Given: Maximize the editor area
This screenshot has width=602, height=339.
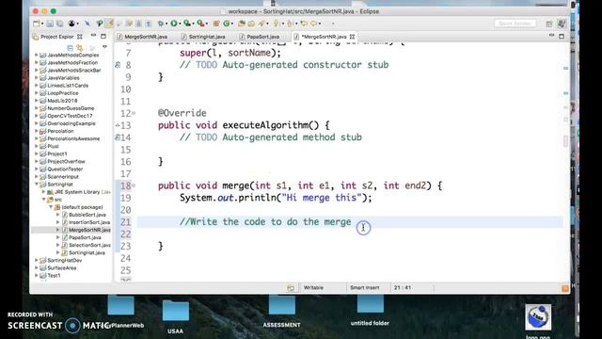Looking at the screenshot, I should [562, 36].
